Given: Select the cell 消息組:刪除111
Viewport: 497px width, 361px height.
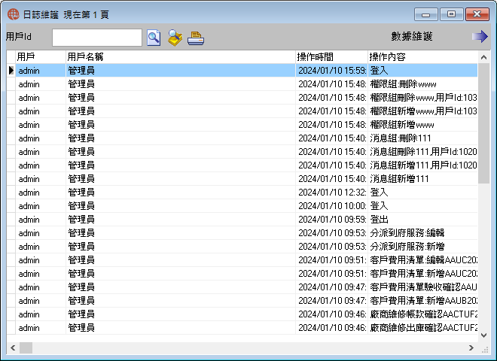Looking at the screenshot, I should tap(423, 138).
